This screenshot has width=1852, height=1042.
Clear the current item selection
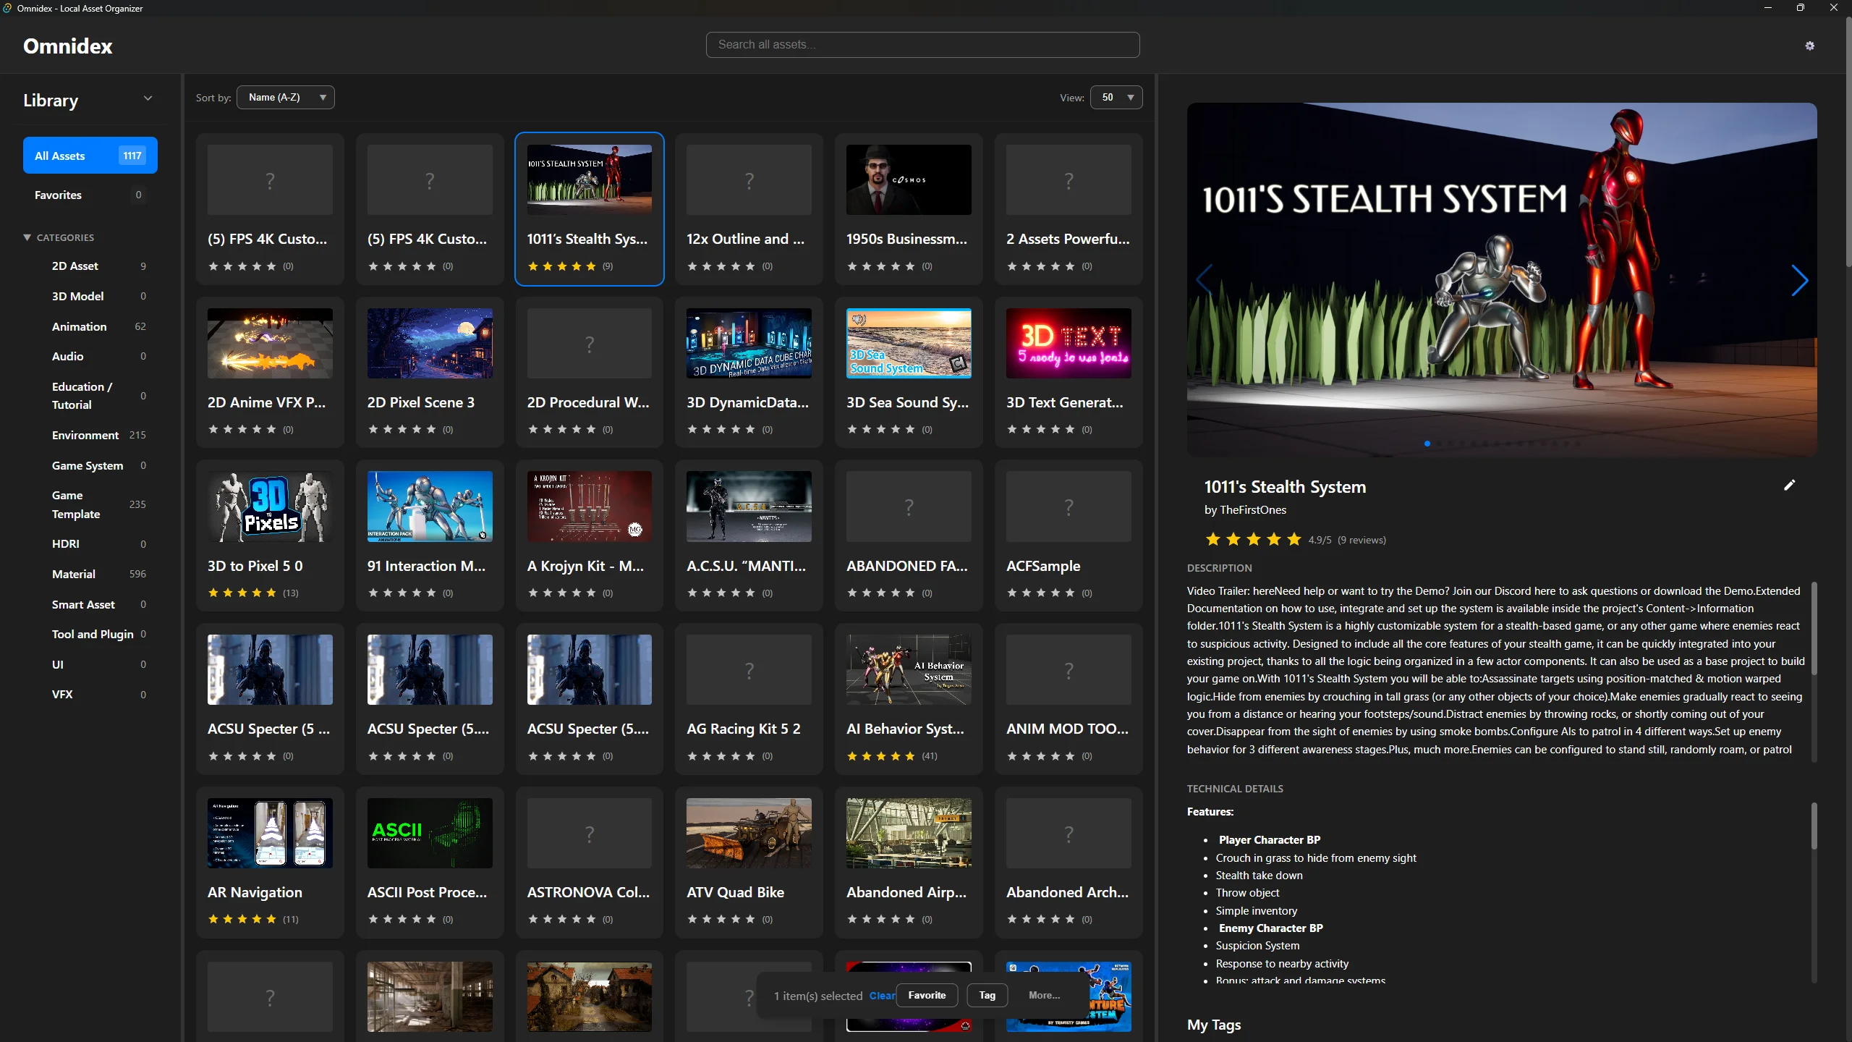[882, 996]
